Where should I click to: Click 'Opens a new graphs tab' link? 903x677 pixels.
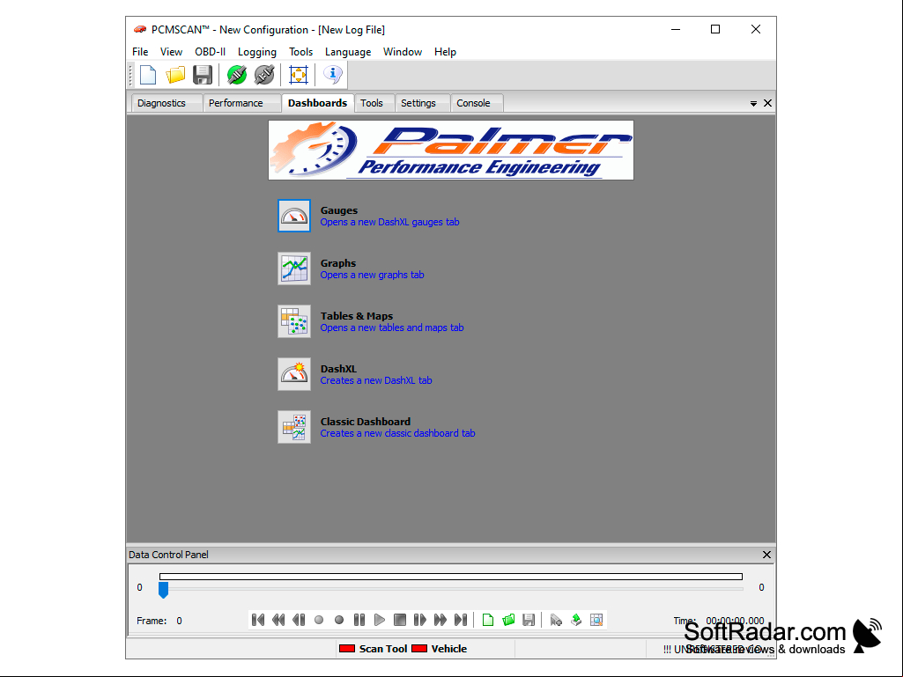pyautogui.click(x=372, y=276)
